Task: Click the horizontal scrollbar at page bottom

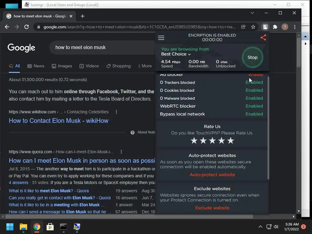Action: 129,217
